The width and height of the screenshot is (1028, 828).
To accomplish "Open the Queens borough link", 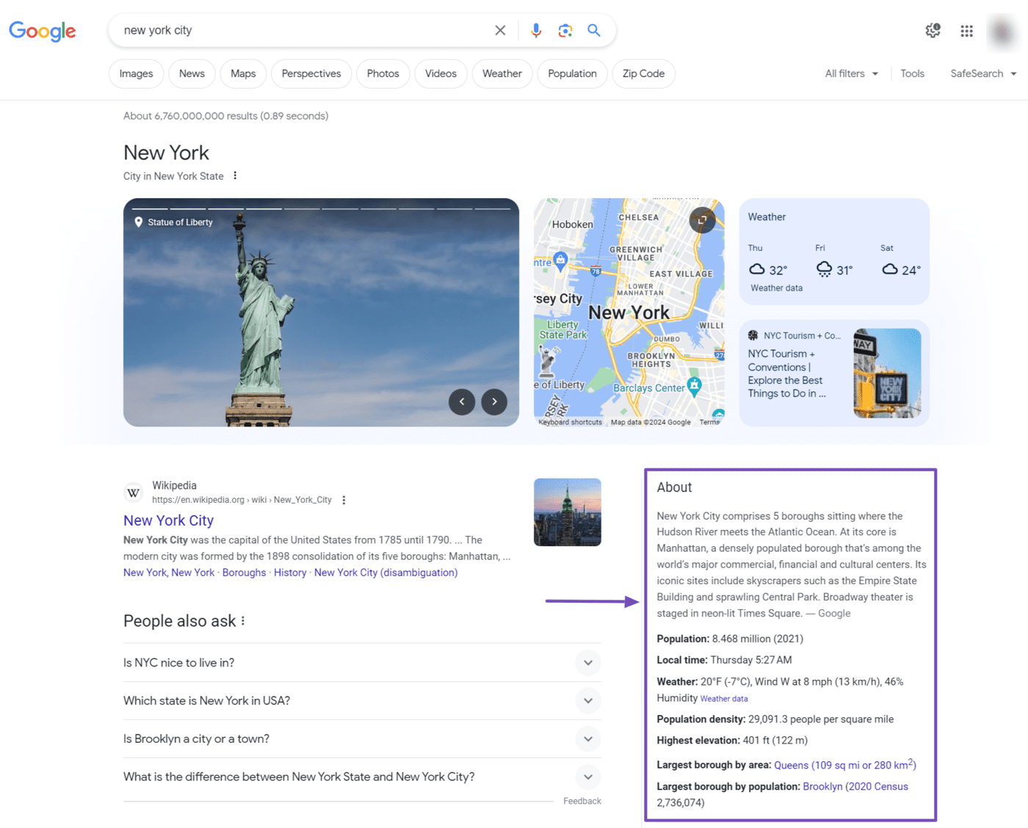I will (845, 765).
